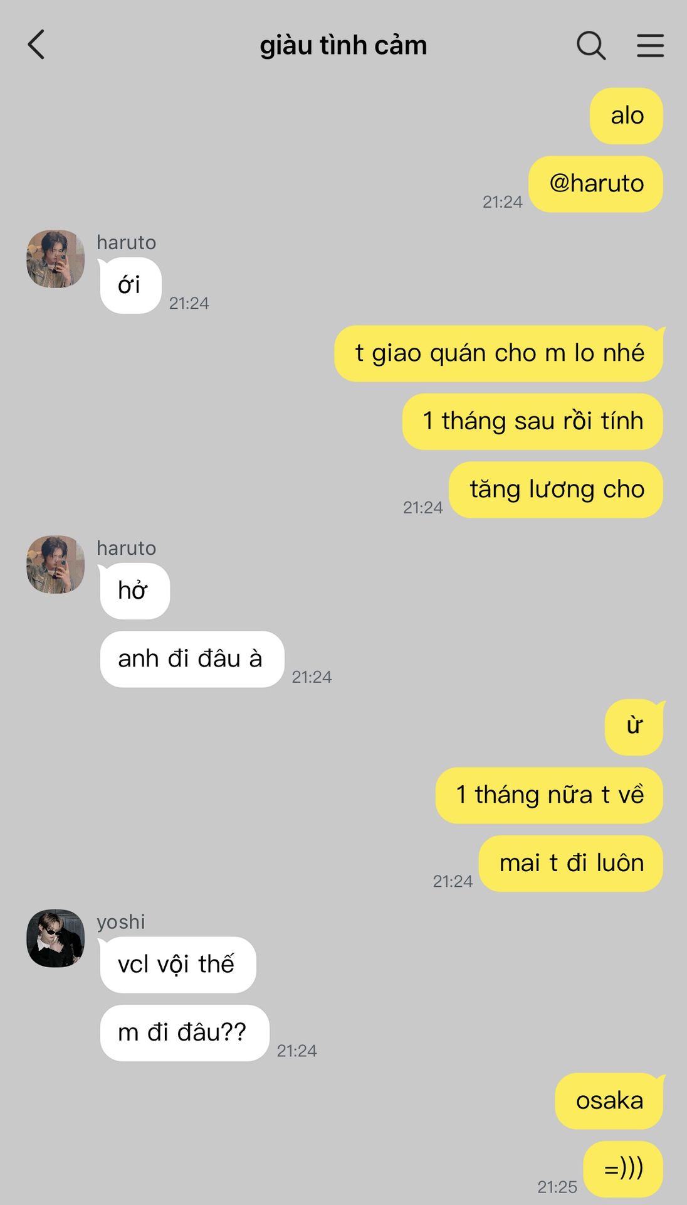The height and width of the screenshot is (1205, 687).
Task: Open haruto's avatar next to ới
Action: click(x=55, y=259)
